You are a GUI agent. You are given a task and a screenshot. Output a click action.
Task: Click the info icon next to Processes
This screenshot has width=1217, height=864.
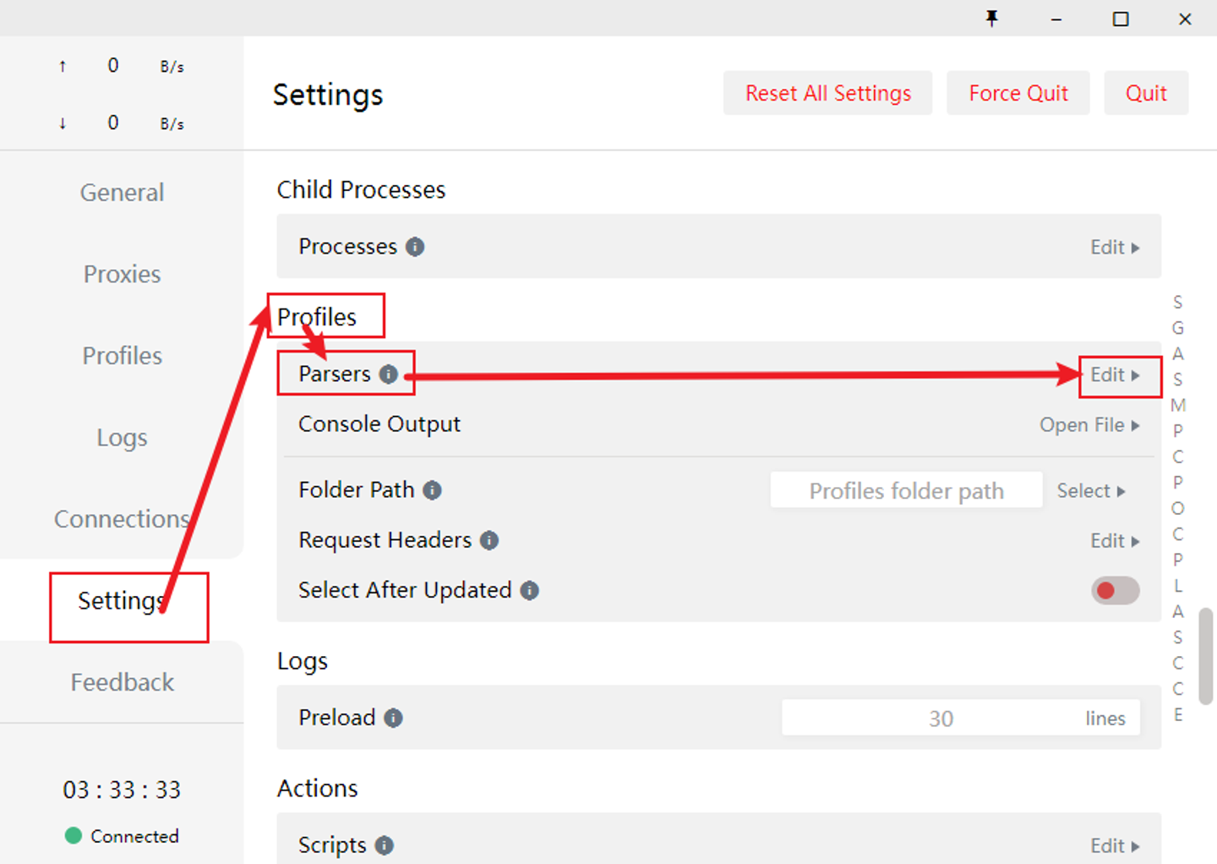point(415,247)
